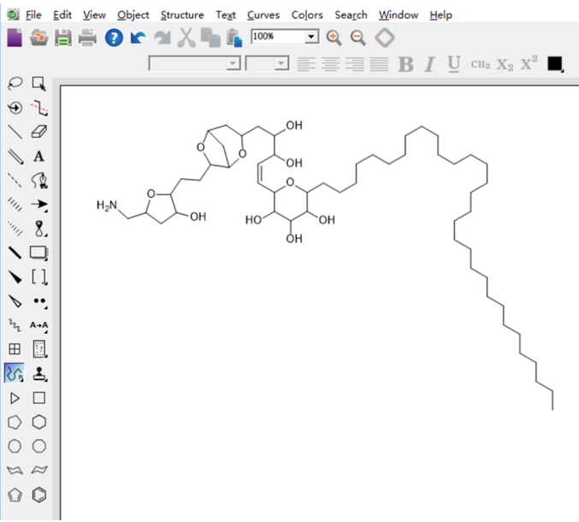Open the Structure menu
The height and width of the screenshot is (522, 579).
point(182,15)
